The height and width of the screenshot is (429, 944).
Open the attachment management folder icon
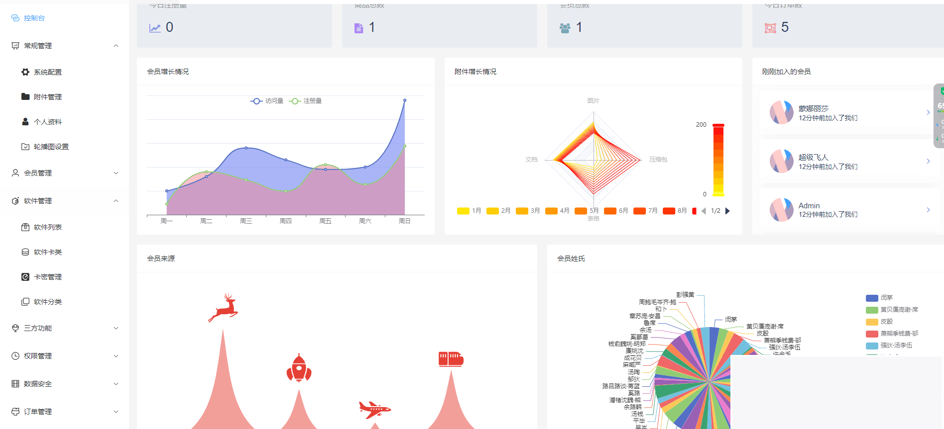(x=25, y=97)
